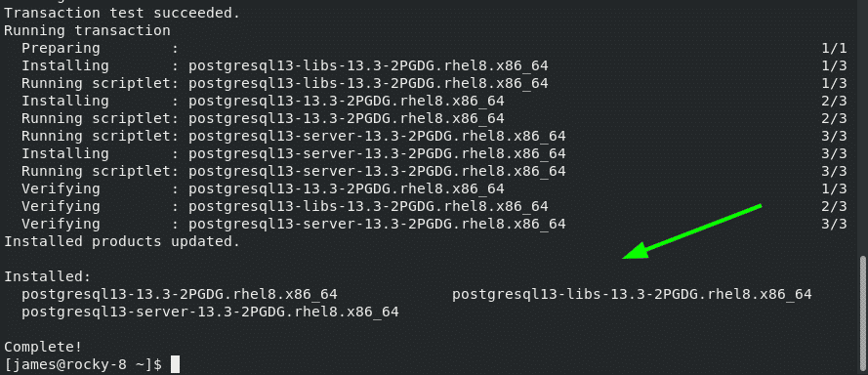Viewport: 868px width, 375px height.
Task: Click the Complete! message
Action: tap(43, 347)
